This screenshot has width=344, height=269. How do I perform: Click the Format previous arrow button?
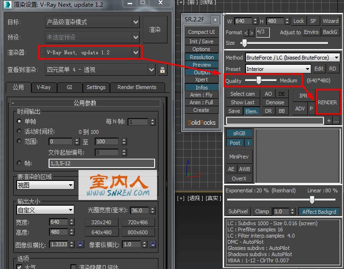click(246, 33)
